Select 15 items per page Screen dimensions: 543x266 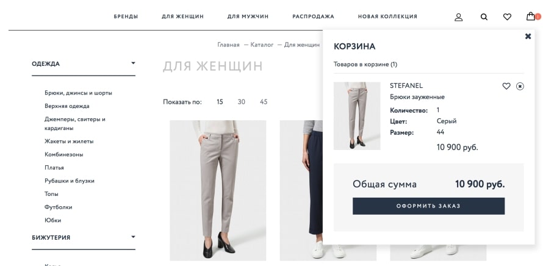point(220,102)
